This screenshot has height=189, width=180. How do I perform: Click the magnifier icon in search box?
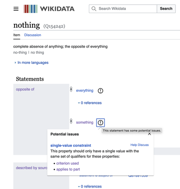point(94,9)
